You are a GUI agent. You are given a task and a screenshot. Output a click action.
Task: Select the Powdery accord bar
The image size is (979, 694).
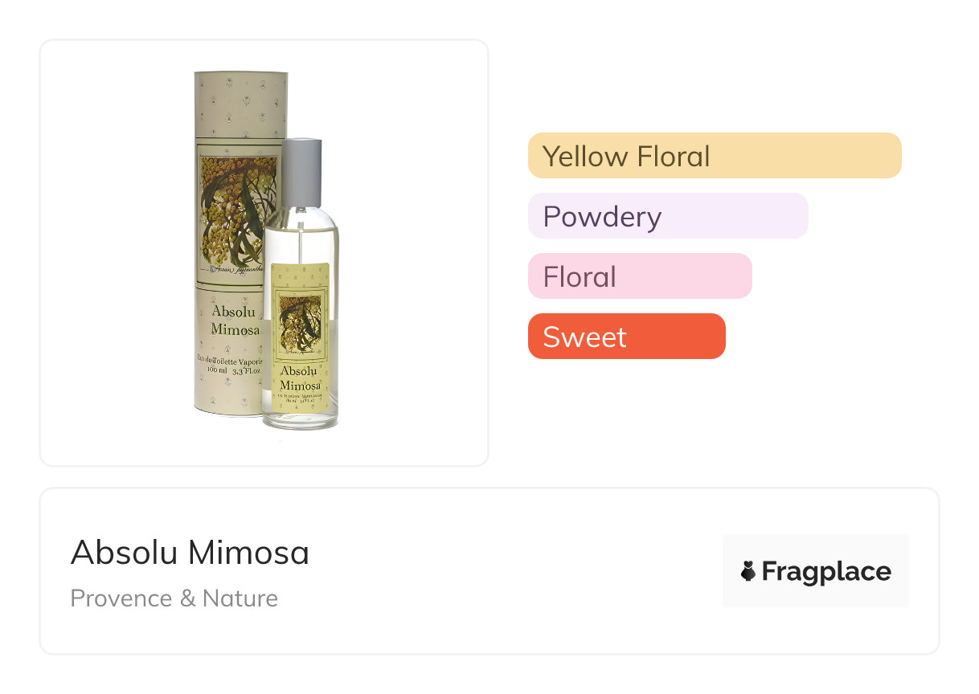click(x=667, y=215)
